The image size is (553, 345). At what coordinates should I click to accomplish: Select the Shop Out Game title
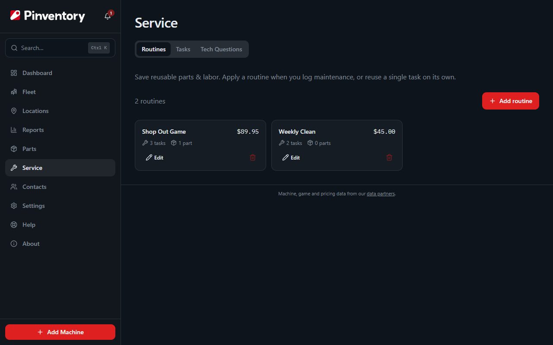164,132
